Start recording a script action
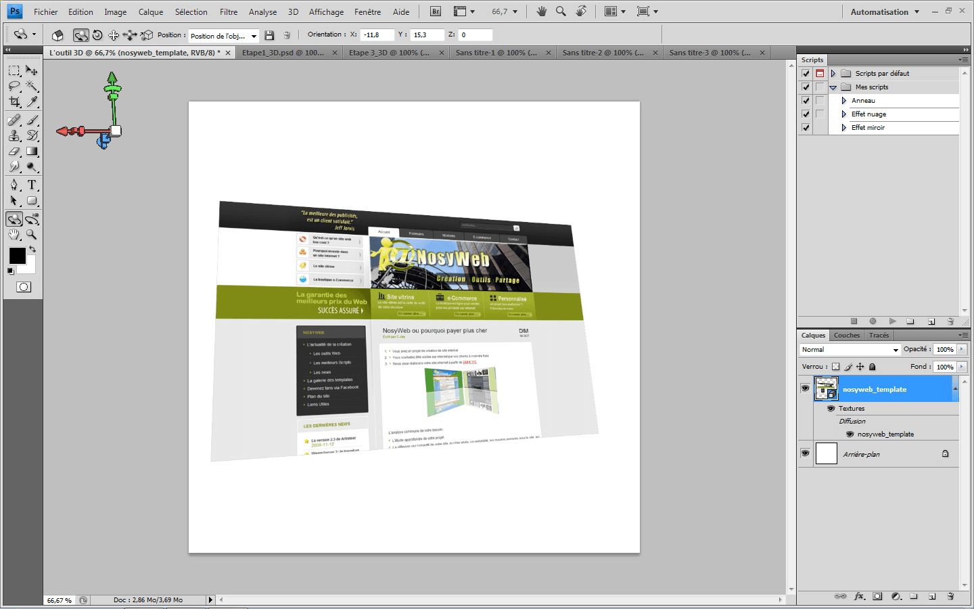Viewport: 974px width, 609px height. click(873, 321)
